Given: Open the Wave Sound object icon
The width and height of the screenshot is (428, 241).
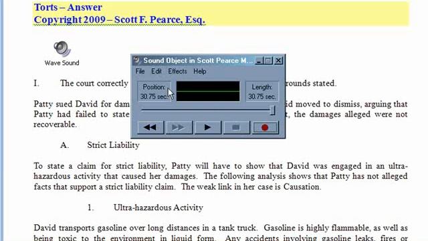Looking at the screenshot, I should (x=62, y=54).
